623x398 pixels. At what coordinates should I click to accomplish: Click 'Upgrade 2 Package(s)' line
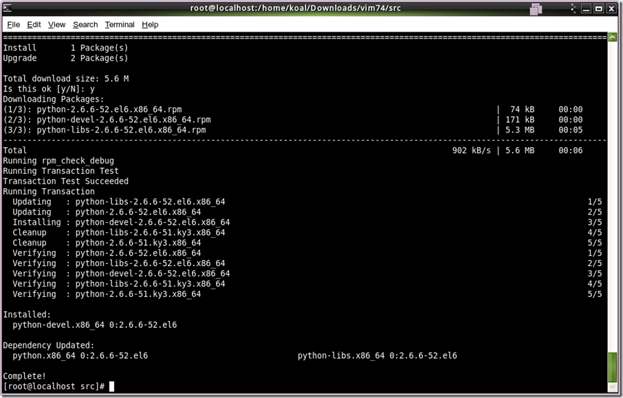coord(65,58)
